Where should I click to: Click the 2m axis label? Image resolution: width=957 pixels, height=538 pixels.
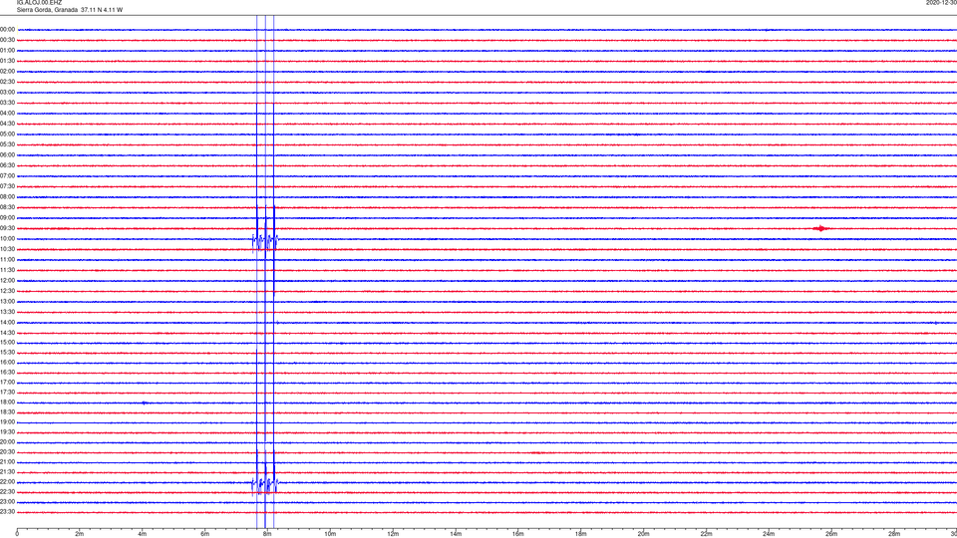(80, 534)
